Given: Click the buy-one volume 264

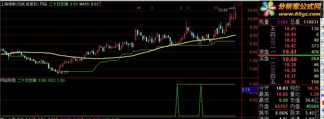Looking at the screenshot, I should click(x=315, y=59).
